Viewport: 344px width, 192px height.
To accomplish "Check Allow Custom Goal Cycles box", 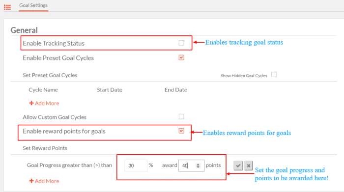I will (181, 116).
